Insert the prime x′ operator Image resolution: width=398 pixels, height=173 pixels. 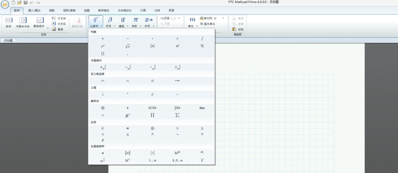127,115
